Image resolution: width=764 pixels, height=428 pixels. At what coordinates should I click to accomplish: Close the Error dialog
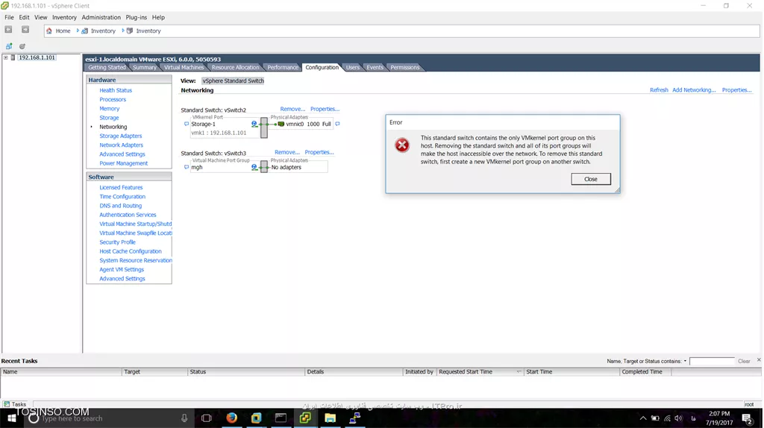(x=591, y=179)
